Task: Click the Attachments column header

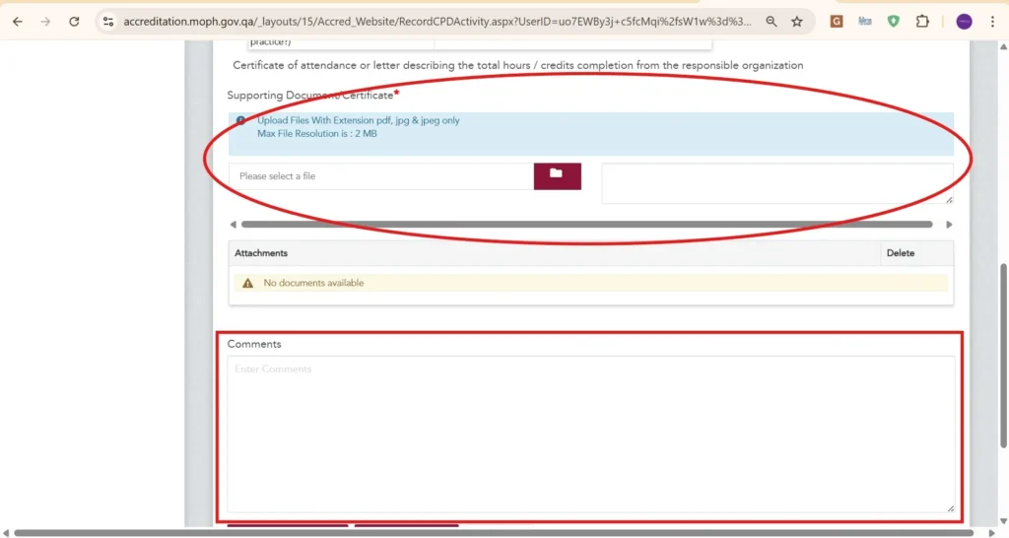Action: (260, 253)
